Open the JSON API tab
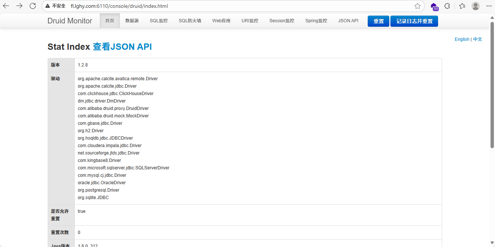 [x=348, y=21]
